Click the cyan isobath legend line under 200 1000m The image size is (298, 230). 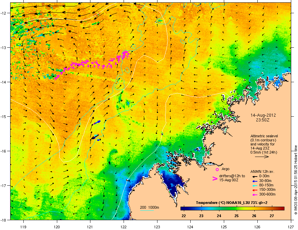(x=147, y=210)
